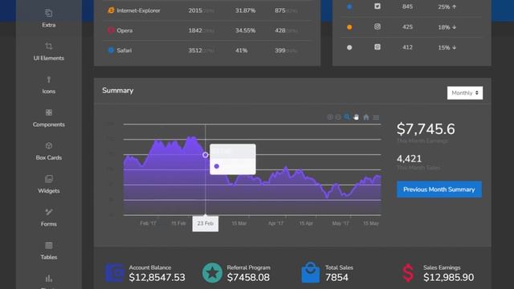Click the Apr '17 x-axis label
Image resolution: width=514 pixels, height=289 pixels.
(x=275, y=223)
